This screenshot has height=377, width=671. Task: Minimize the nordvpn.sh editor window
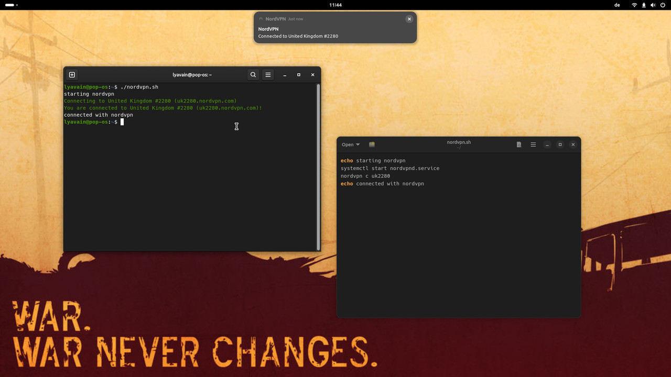pyautogui.click(x=547, y=145)
